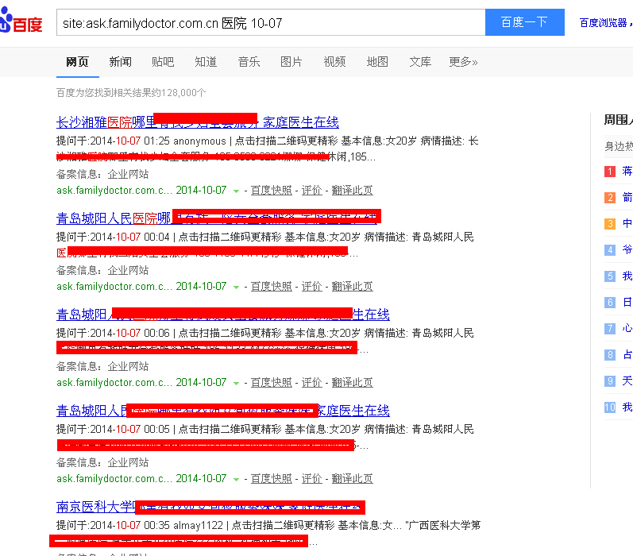This screenshot has height=556, width=633.
Task: Expand dropdown arrow of the 01:25 result URL
Action: tap(236, 191)
